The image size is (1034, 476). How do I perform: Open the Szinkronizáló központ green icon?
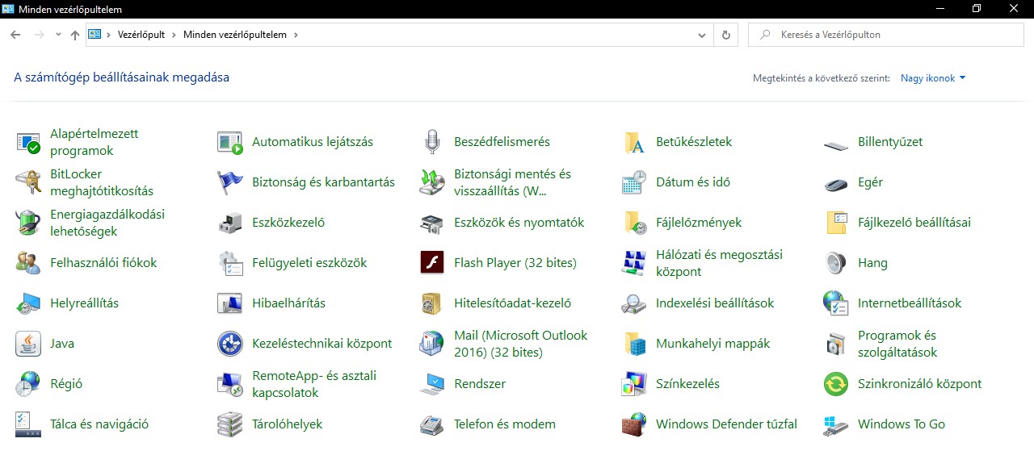pos(836,384)
